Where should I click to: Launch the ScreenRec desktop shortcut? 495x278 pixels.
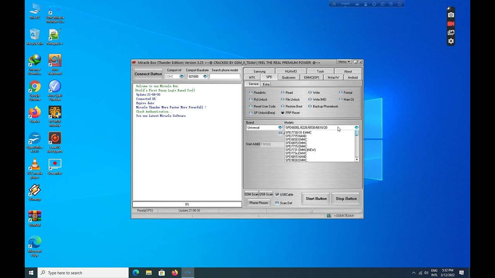tap(55, 166)
